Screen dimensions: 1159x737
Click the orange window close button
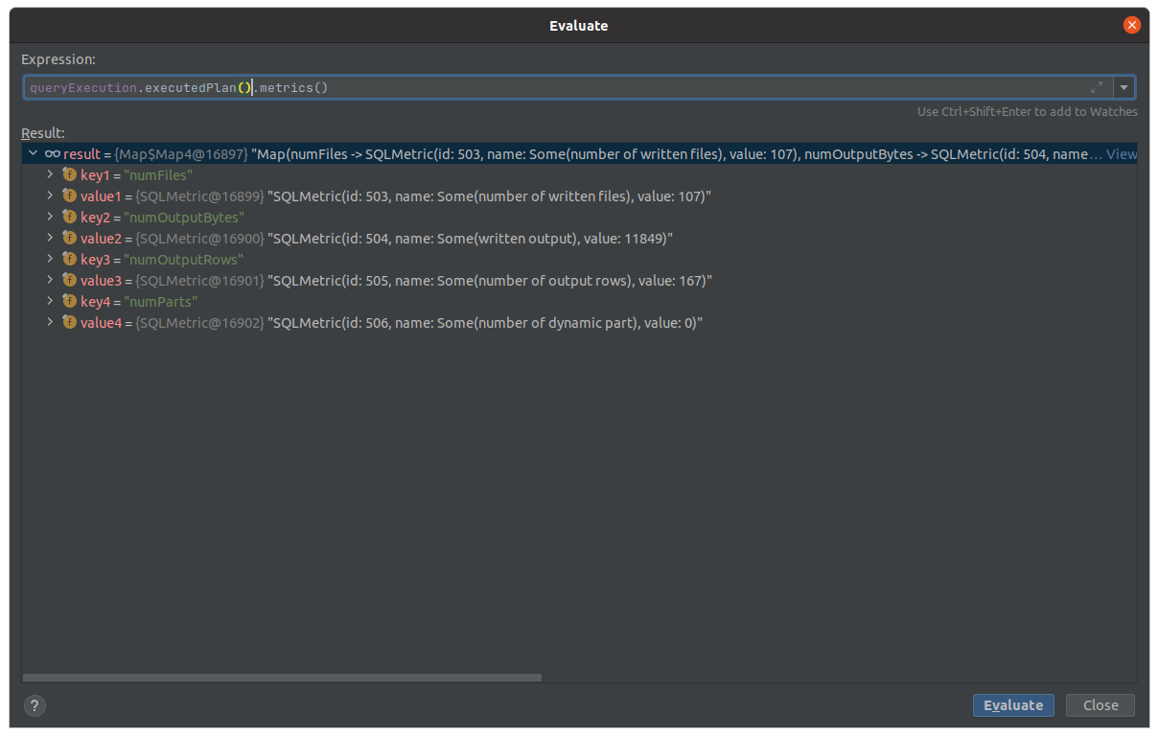point(1132,25)
